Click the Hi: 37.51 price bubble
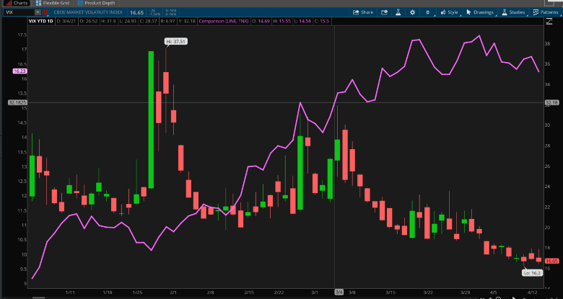563x299 pixels. pyautogui.click(x=176, y=42)
